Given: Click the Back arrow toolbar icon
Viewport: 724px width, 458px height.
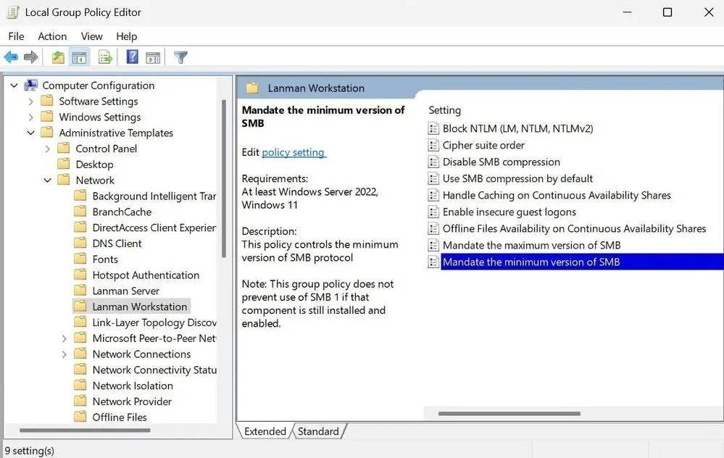Looking at the screenshot, I should [11, 57].
